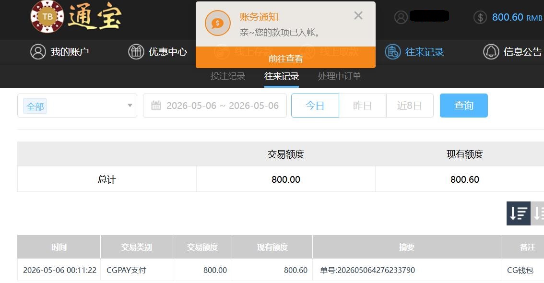
Task: Click 总计 row label
Action: point(107,179)
